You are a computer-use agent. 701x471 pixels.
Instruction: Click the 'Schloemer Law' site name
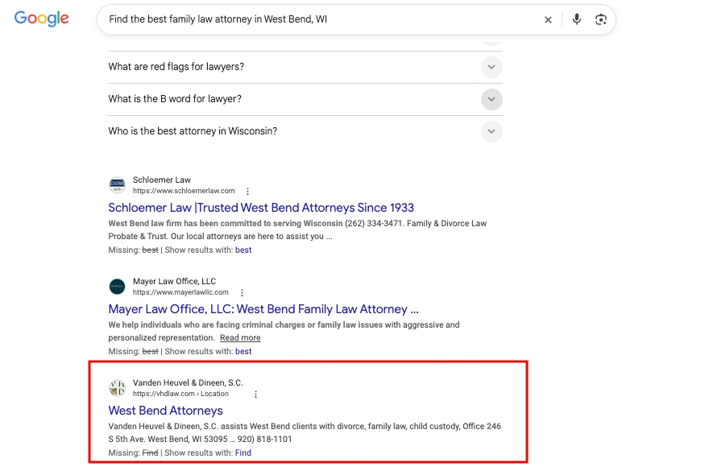(162, 180)
